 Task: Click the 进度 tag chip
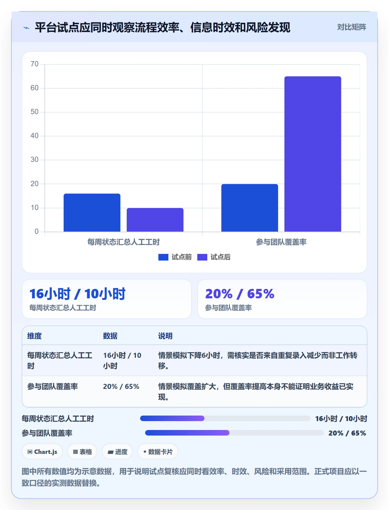coord(117,452)
